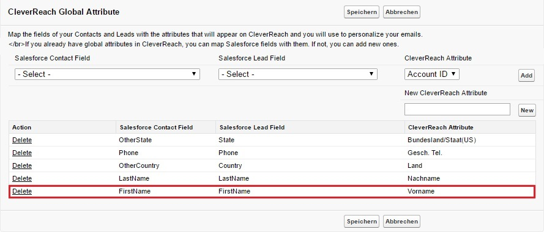Select the Vorname attribute cell
Screen dimensions: 544x232
tap(421, 191)
